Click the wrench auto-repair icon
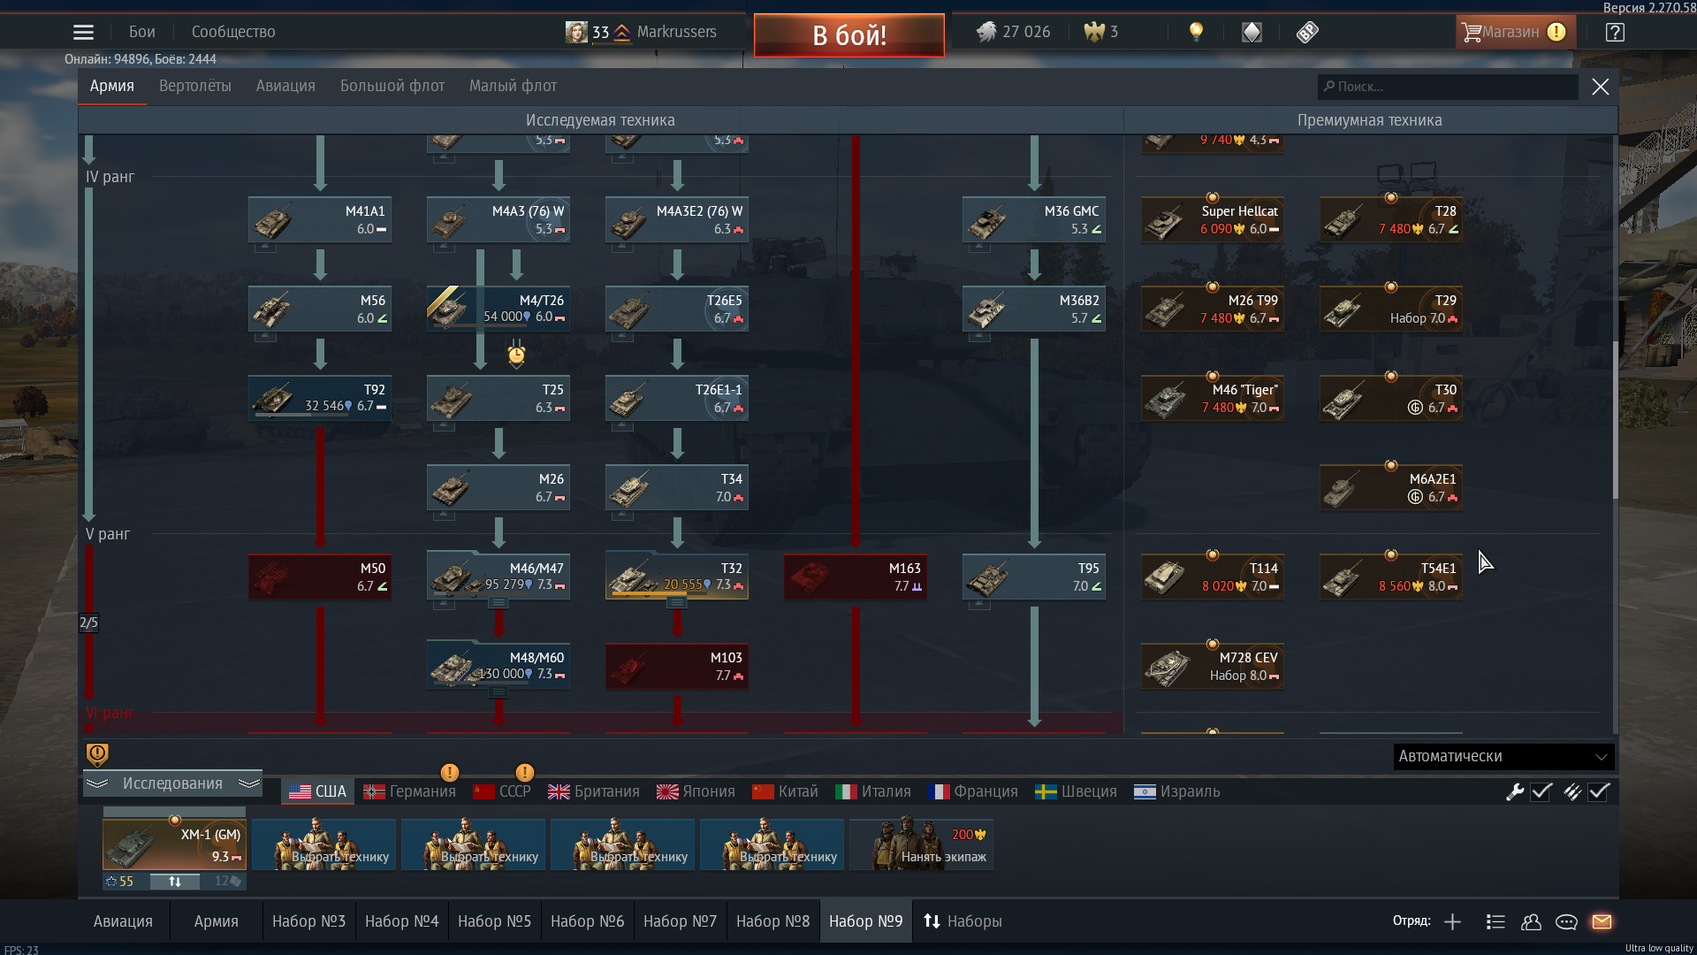1697x955 pixels. (1515, 792)
